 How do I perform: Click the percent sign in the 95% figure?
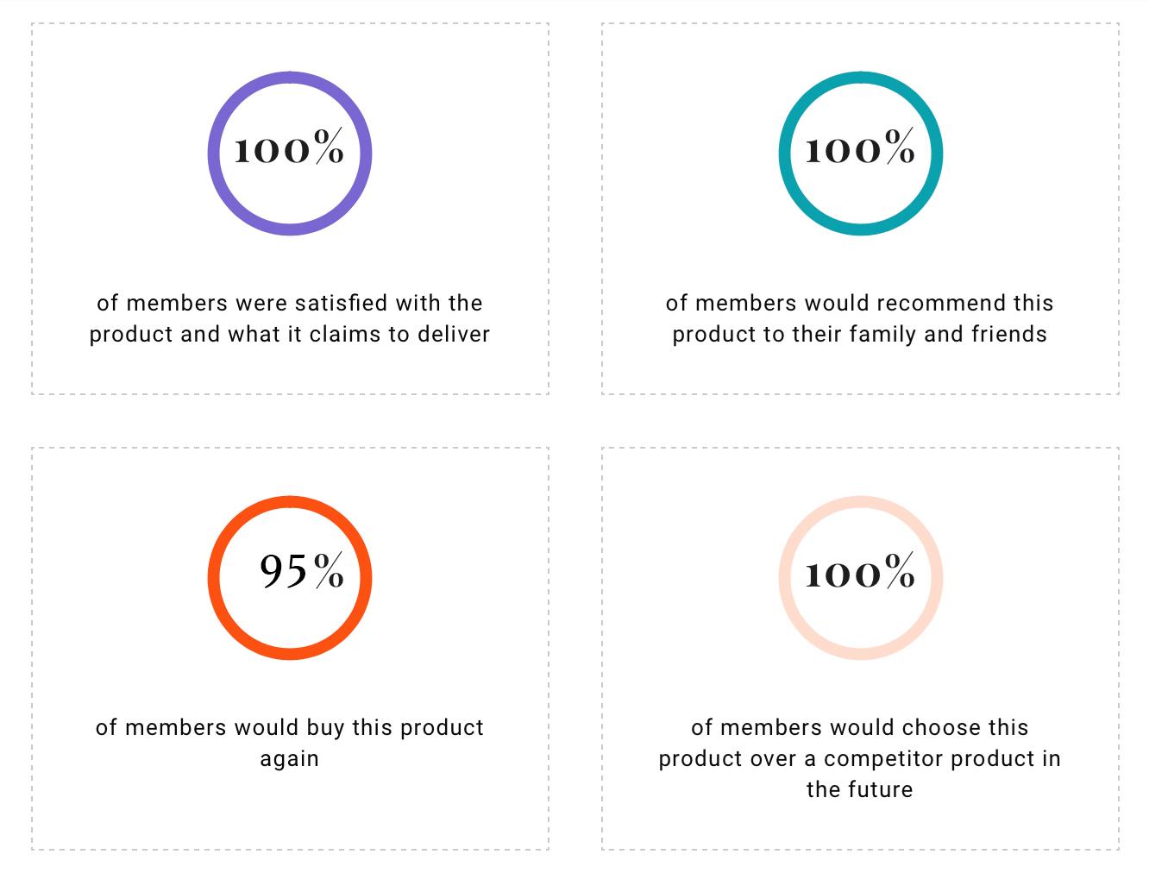(x=329, y=570)
